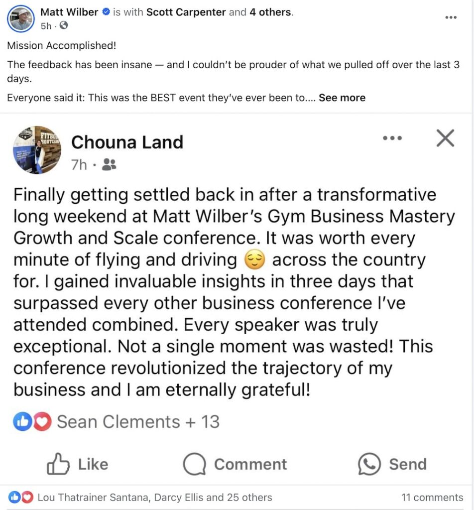Like Chouna Land's post
The width and height of the screenshot is (474, 510).
tap(77, 464)
